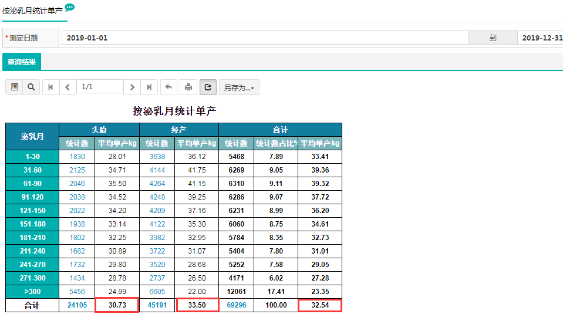Click the 头胎 average total value 30.73
Viewport: 563px width, 314px height.
pos(117,305)
